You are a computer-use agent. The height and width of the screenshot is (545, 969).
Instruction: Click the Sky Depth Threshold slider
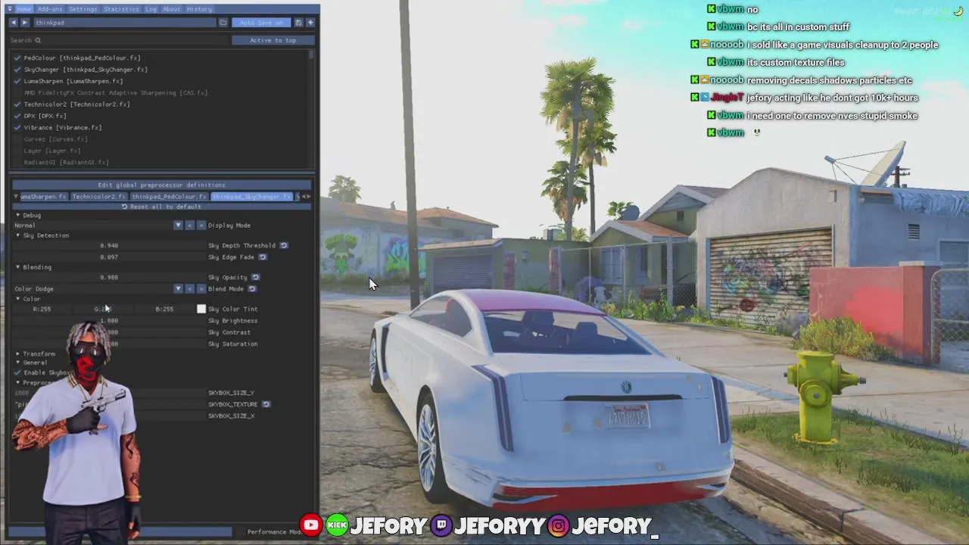point(109,245)
